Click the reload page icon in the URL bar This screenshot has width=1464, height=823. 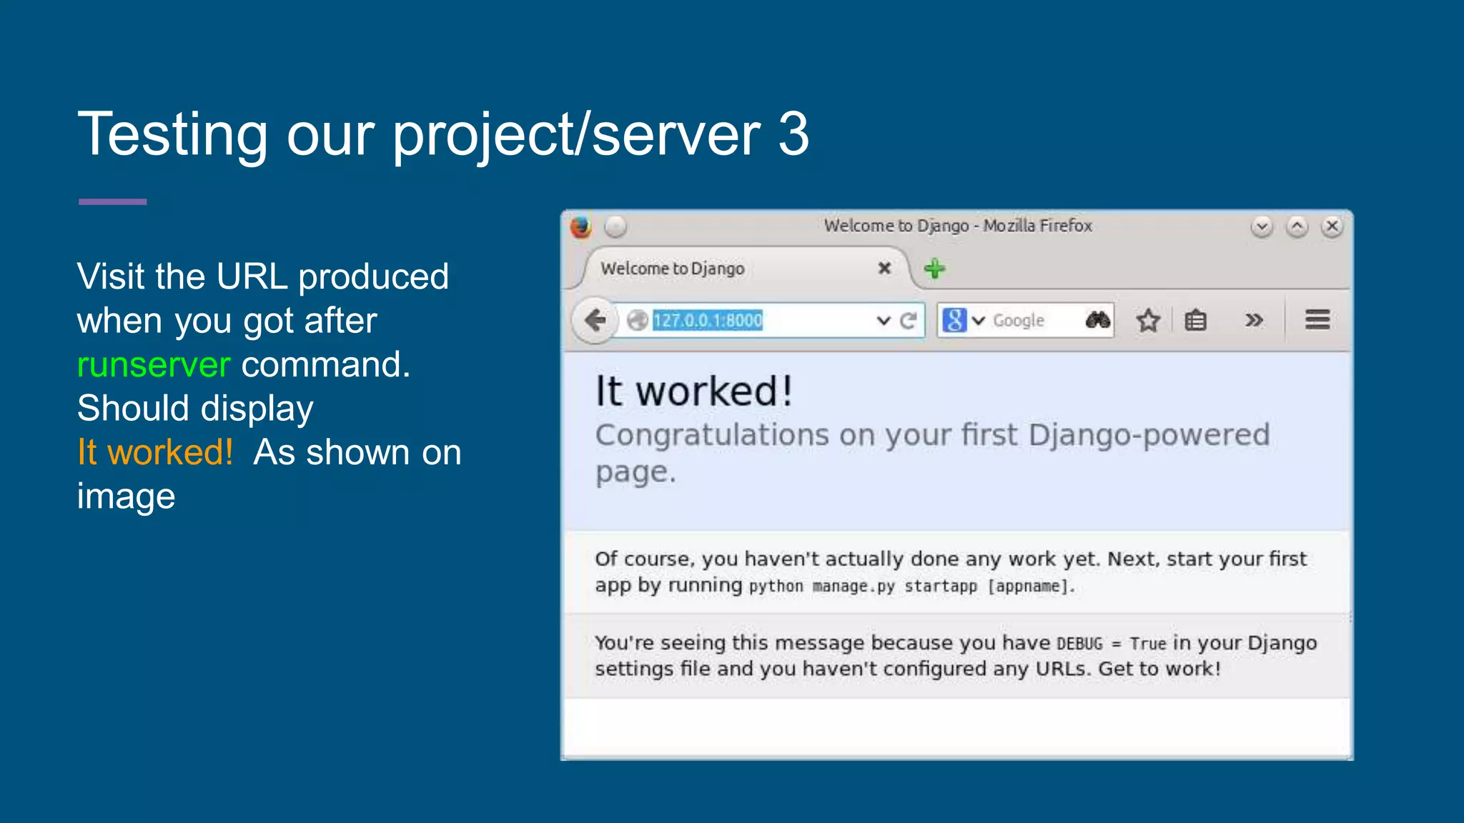click(x=909, y=321)
